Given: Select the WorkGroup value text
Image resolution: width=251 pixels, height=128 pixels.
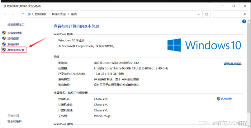Looking at the screenshot, I should tap(102, 116).
